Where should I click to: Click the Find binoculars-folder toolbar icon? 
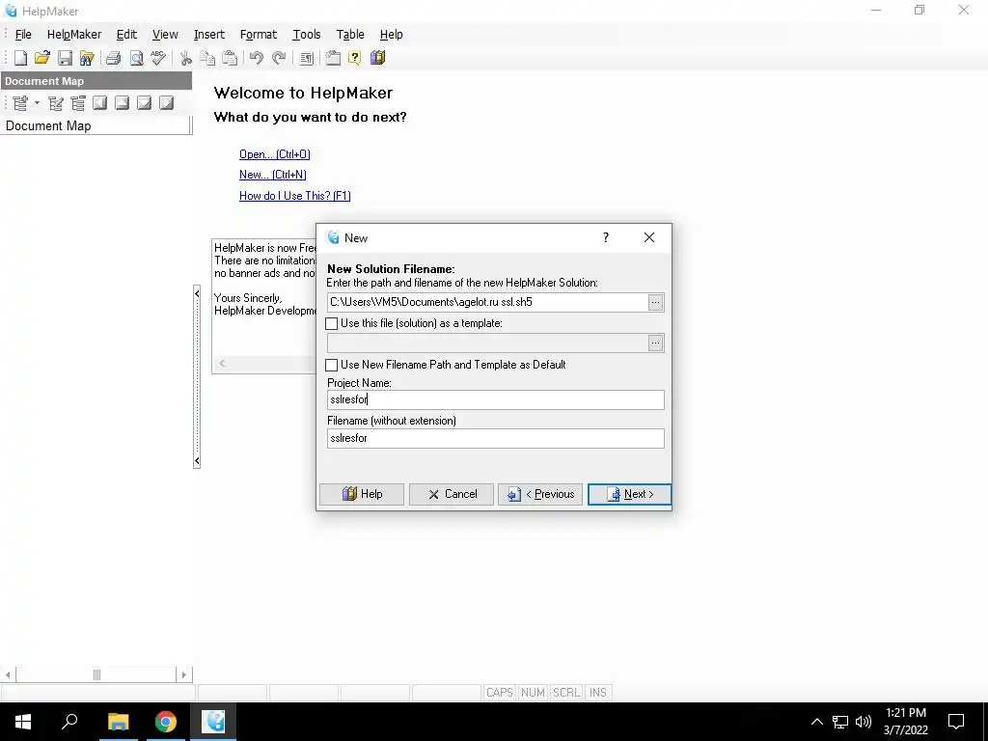coord(87,58)
